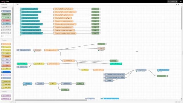183x103 pixels.
Task: Select the green debug node in the palette
Action: coord(6,14)
